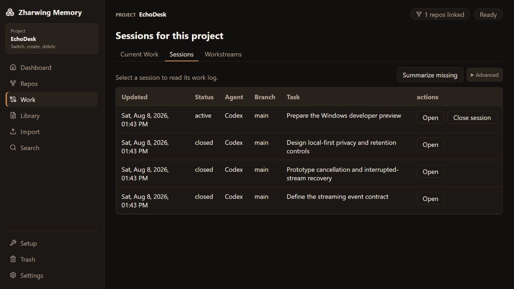This screenshot has height=289, width=514.
Task: Click the EchoDesk project name in header
Action: coord(153,14)
